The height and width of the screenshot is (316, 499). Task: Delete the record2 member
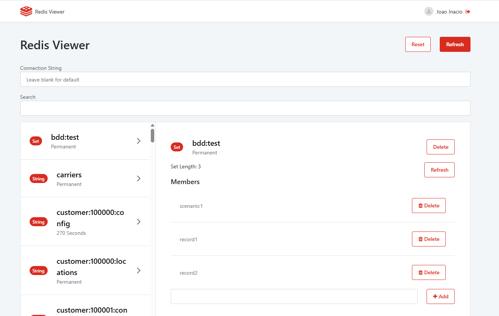click(429, 272)
